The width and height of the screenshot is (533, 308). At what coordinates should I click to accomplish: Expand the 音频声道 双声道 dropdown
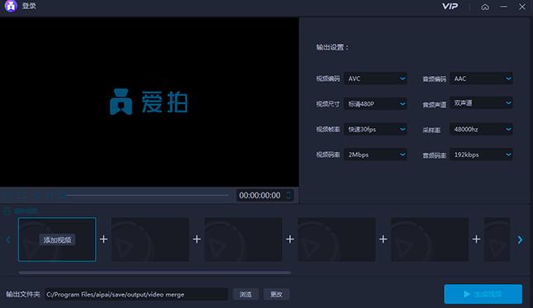481,103
